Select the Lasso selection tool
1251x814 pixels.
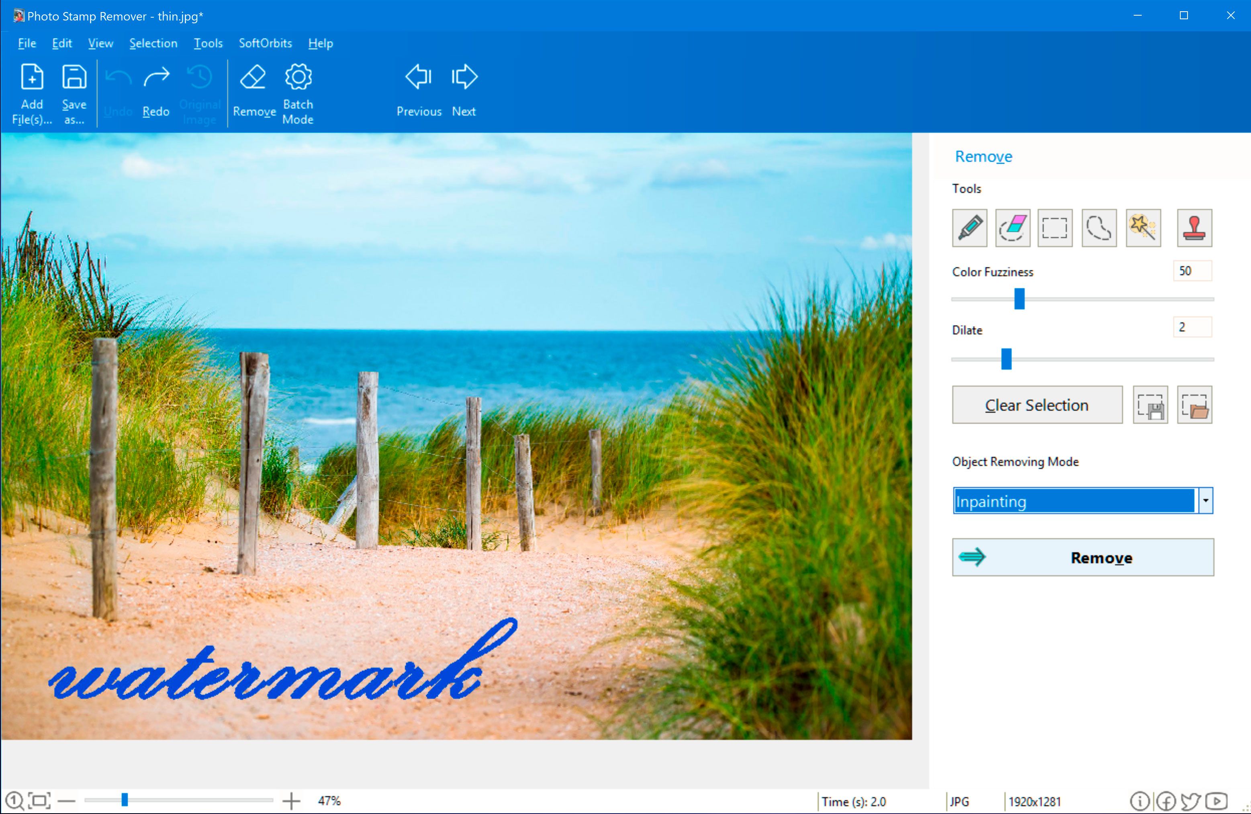pos(1098,228)
